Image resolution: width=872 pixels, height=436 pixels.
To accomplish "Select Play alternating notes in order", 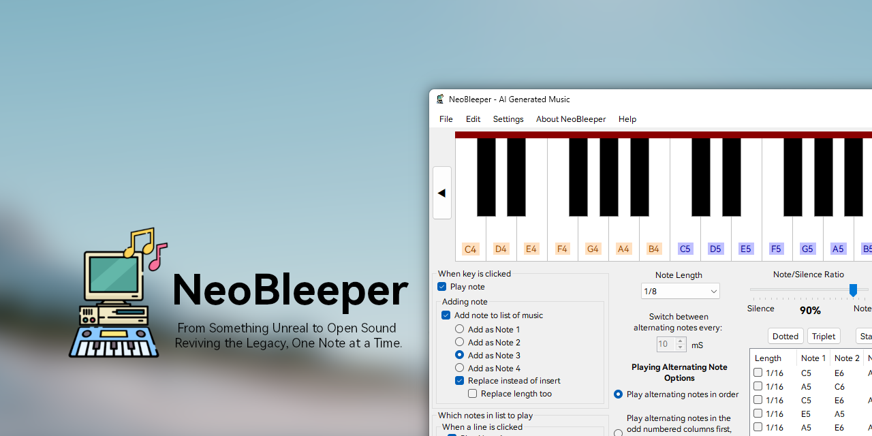I will 618,394.
